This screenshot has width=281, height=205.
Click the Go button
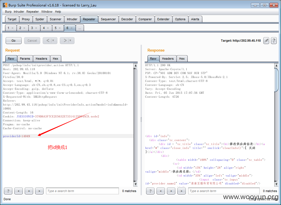pyautogui.click(x=13, y=41)
